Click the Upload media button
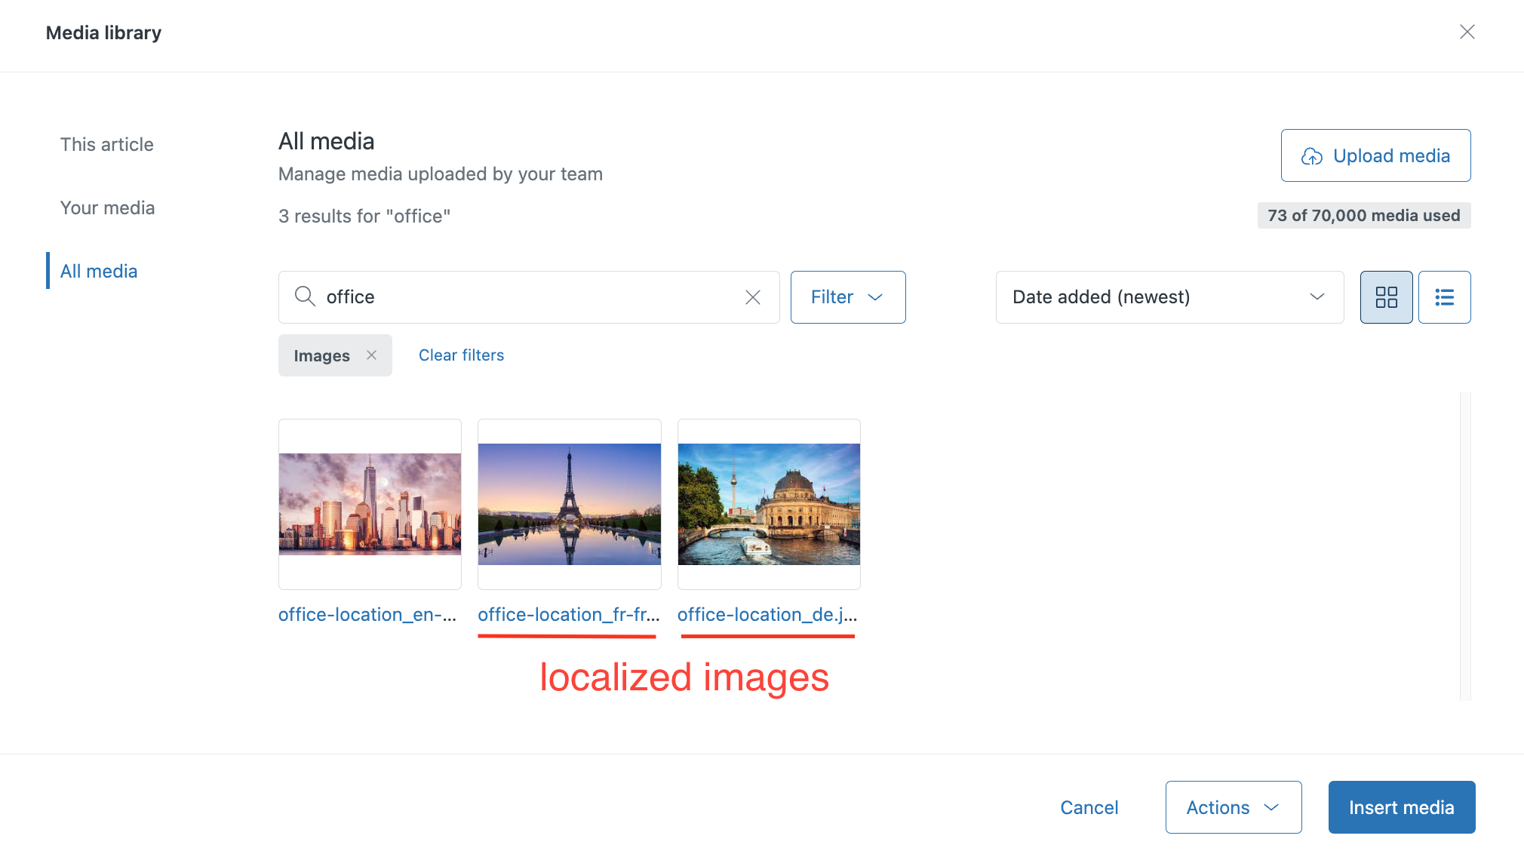The width and height of the screenshot is (1524, 851). point(1375,155)
